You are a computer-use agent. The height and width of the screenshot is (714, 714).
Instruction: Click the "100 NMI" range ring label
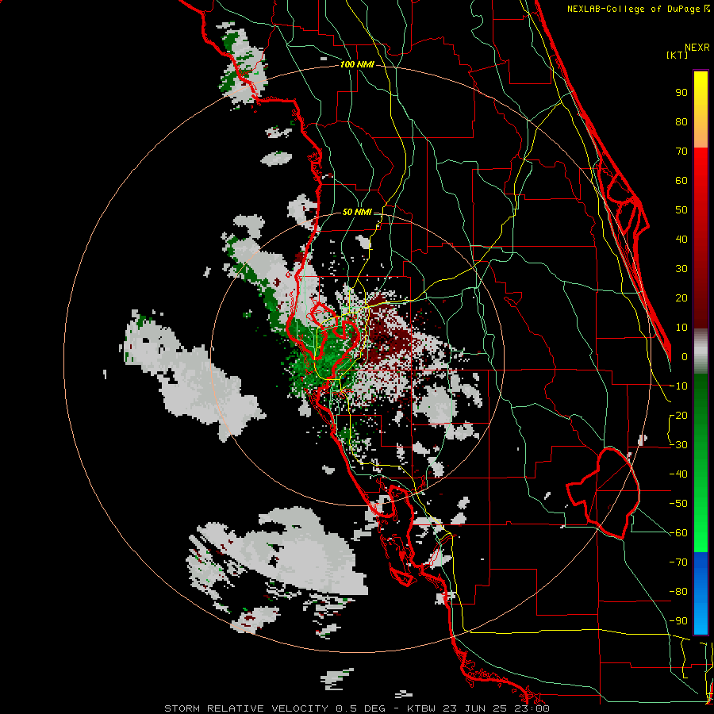357,65
